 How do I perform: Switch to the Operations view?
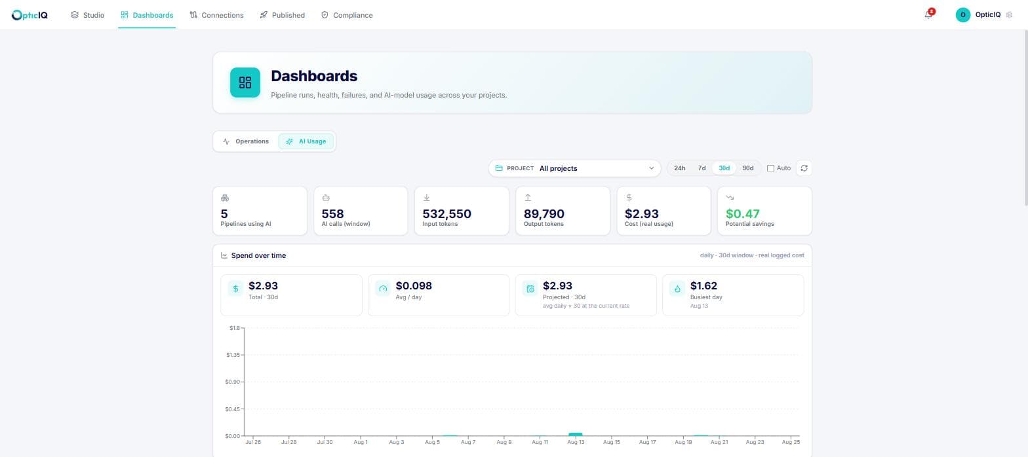[x=246, y=141]
